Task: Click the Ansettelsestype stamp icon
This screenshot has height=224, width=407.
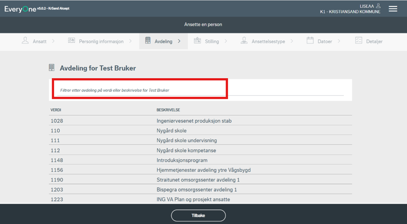Action: click(244, 41)
